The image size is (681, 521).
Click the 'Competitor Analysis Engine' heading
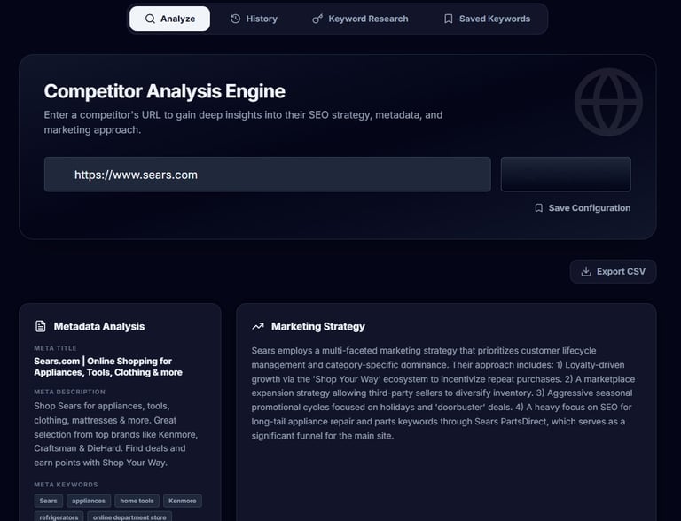click(165, 91)
